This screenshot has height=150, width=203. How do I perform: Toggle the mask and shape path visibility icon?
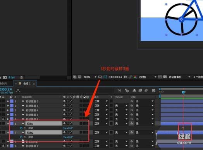pos(105,77)
